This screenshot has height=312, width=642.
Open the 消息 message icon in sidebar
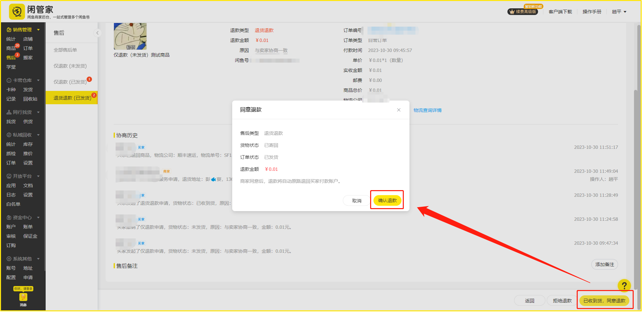click(x=23, y=297)
